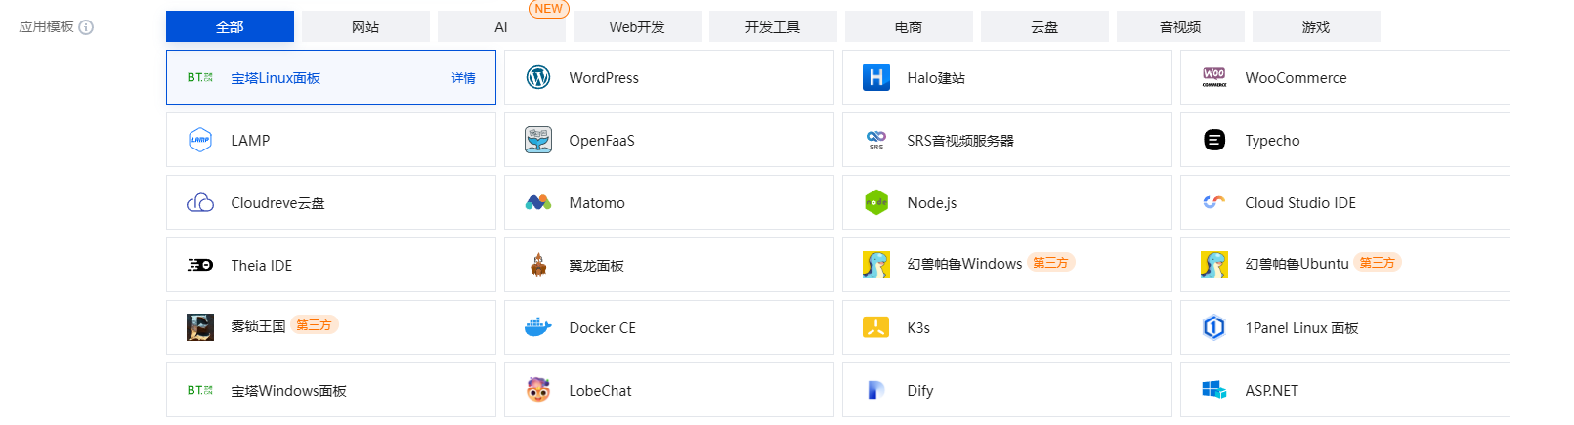Choose the Dify application template
The height and width of the screenshot is (425, 1574).
(1007, 390)
